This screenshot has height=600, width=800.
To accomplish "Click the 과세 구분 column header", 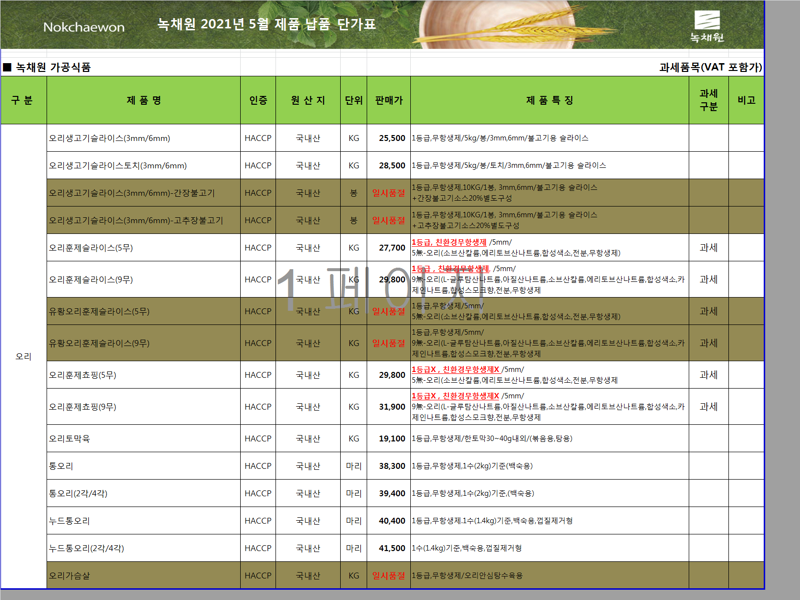I will (x=709, y=100).
